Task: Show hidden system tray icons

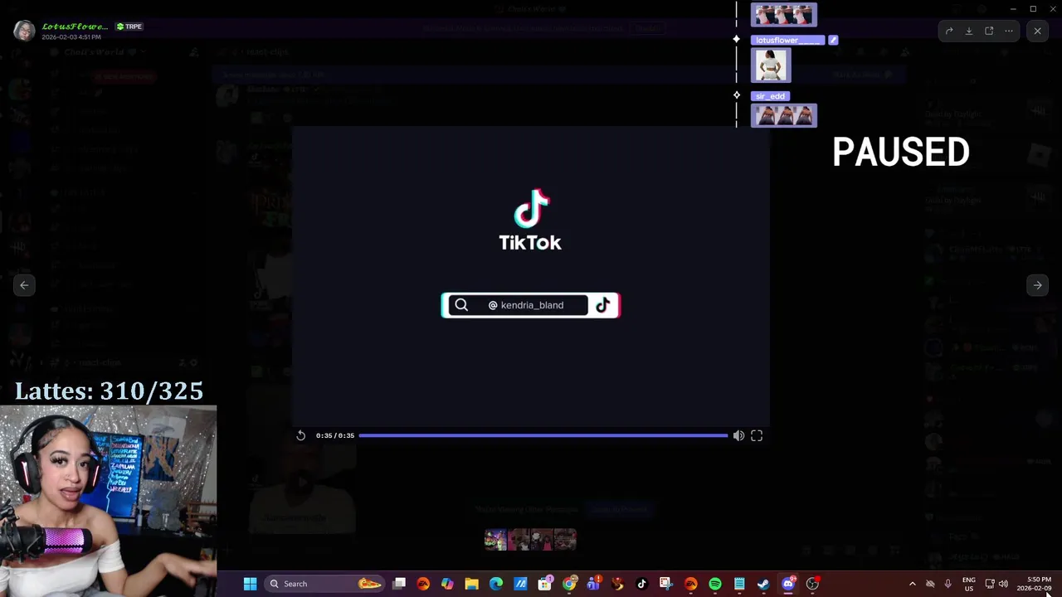Action: point(913,584)
